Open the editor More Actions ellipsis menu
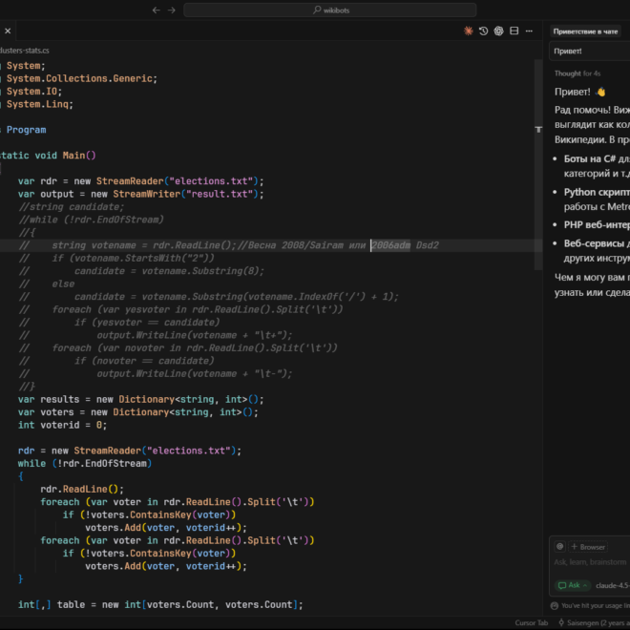Image resolution: width=630 pixels, height=630 pixels. 529,31
